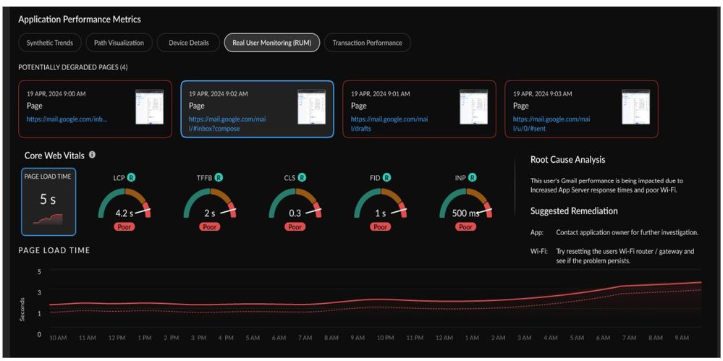723x361 pixels.
Task: Click the 12 AM label on chart axis
Action: coord(443,338)
